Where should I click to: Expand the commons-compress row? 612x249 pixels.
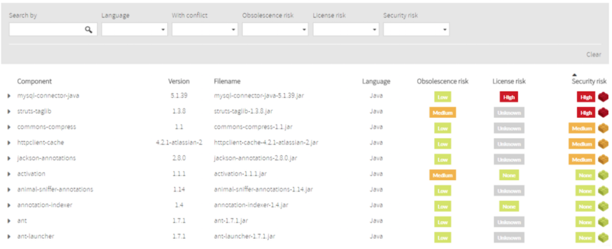coord(9,127)
